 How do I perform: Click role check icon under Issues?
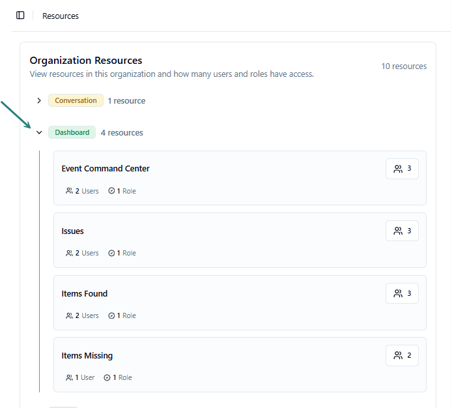click(x=111, y=253)
